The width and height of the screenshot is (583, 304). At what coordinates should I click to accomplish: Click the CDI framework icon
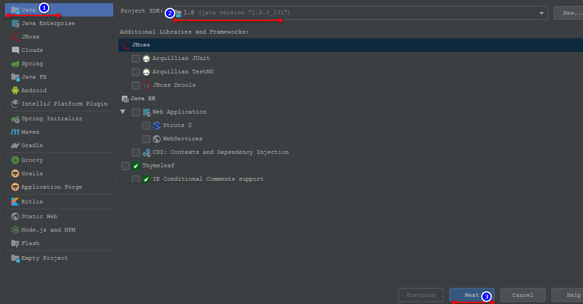(146, 152)
